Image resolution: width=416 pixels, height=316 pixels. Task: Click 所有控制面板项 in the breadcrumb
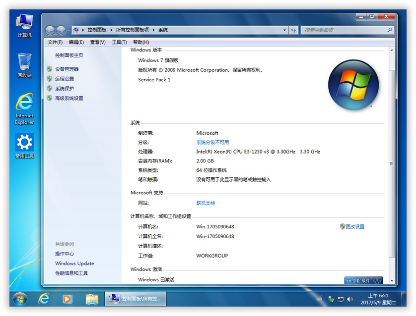pos(133,30)
